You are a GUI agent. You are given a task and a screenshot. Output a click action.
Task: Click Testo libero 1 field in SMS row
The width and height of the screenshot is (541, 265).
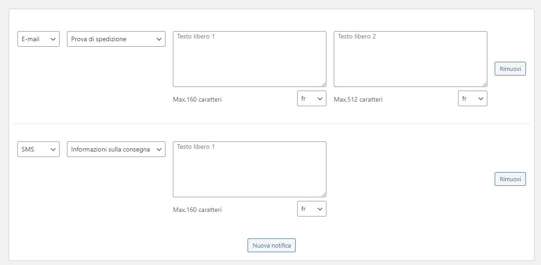point(249,169)
